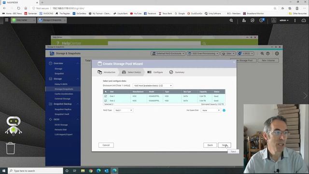The height and width of the screenshot is (174, 309).
Task: Click Windows taskbar search box
Action: [x=35, y=171]
